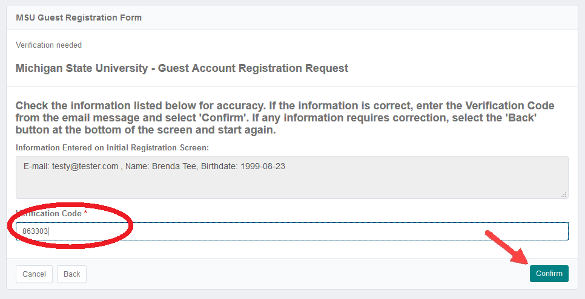Click the entered code 863303
The width and height of the screenshot is (585, 299).
pyautogui.click(x=35, y=231)
